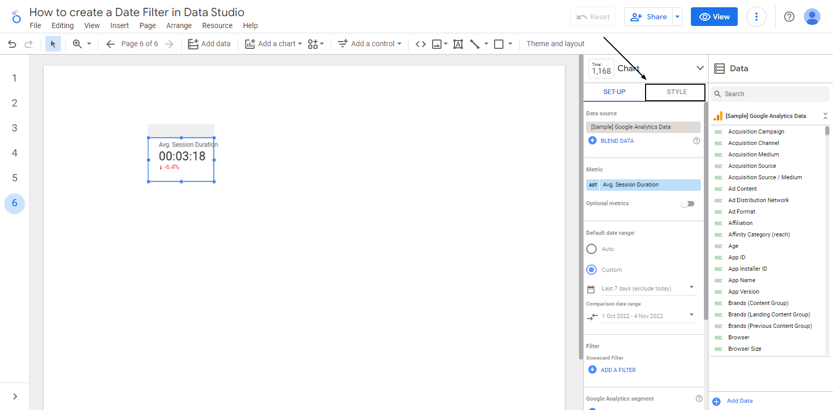The image size is (833, 410).
Task: Click the Acquisition Campaign field
Action: coord(756,132)
